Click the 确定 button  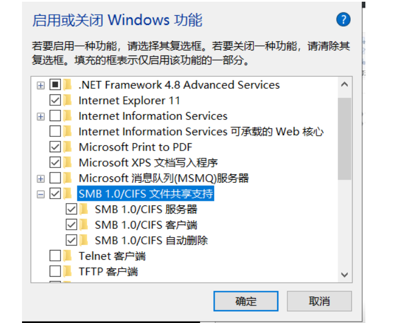pyautogui.click(x=246, y=301)
